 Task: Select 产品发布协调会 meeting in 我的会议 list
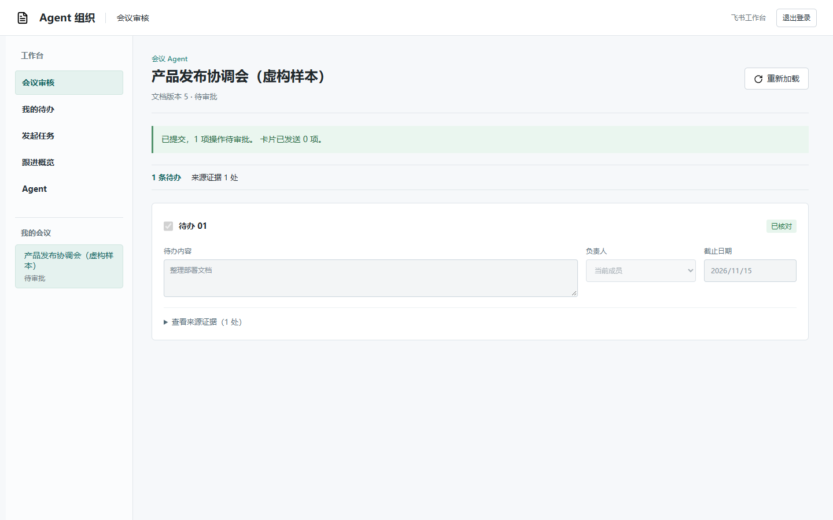coord(69,266)
